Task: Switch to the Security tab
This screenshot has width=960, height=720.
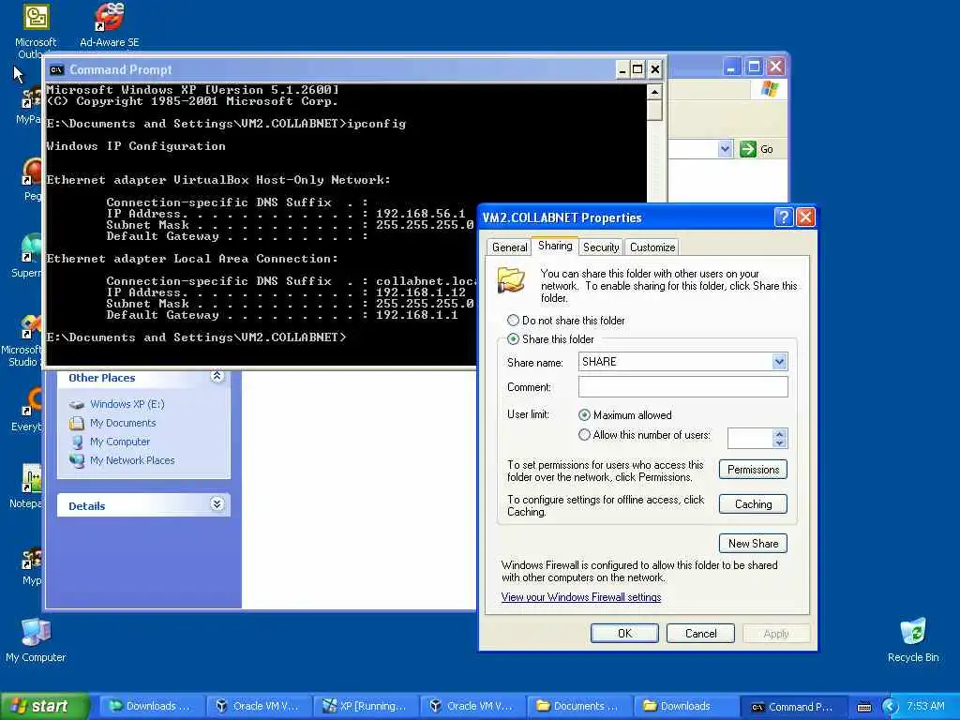Action: click(601, 247)
